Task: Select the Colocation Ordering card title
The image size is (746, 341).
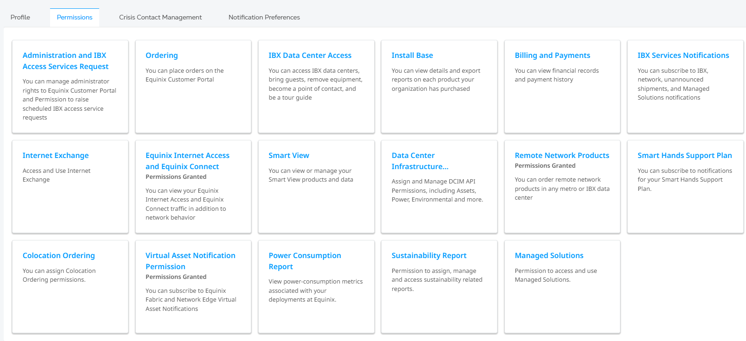Action: (59, 255)
